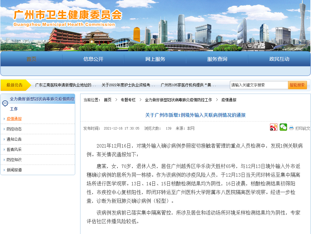This screenshot has height=234, width=311.
Task: Click the view count 139
Action: coord(169,128)
